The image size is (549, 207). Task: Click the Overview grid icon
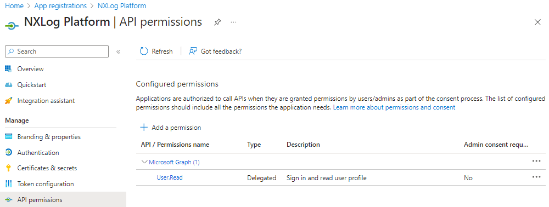coord(8,69)
